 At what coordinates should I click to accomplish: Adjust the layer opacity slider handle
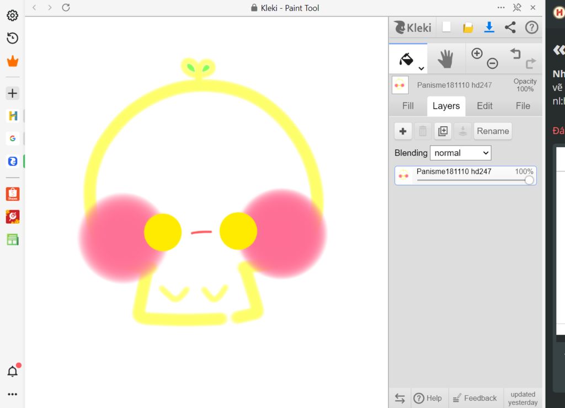529,180
